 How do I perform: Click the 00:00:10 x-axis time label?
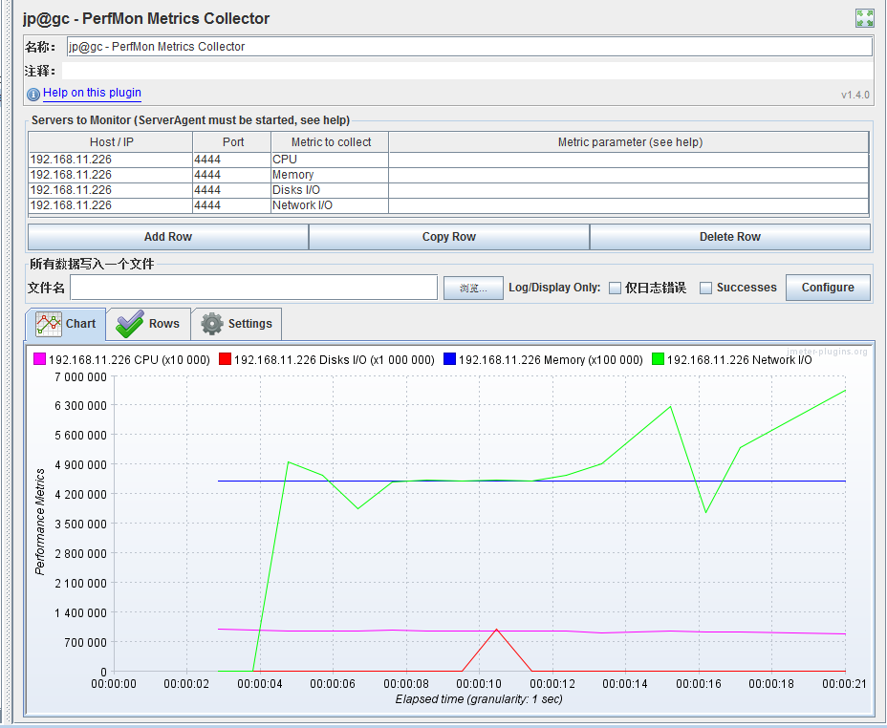(479, 684)
